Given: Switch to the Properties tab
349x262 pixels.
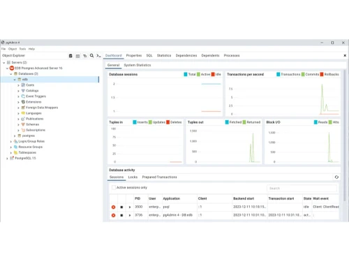Looking at the screenshot, I should click(134, 55).
